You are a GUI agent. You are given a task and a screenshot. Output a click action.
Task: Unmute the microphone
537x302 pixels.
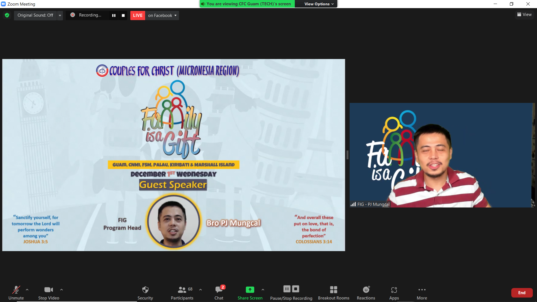tap(16, 293)
